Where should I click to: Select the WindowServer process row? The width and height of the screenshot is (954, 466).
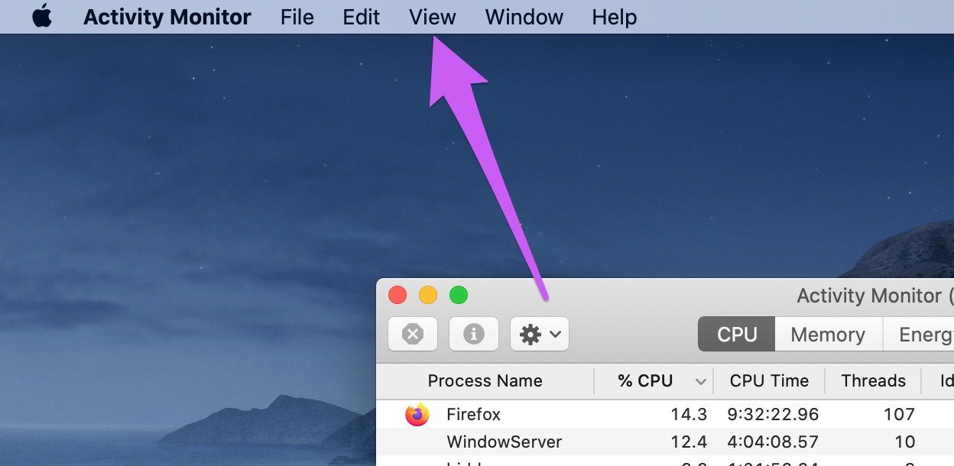point(665,442)
